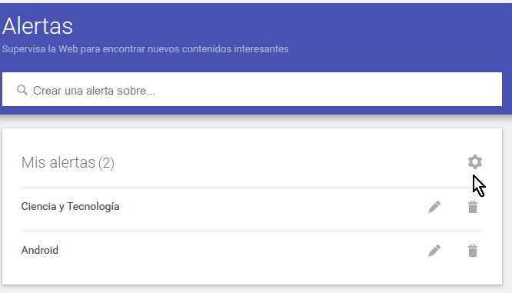Click the (2) alert count

106,163
